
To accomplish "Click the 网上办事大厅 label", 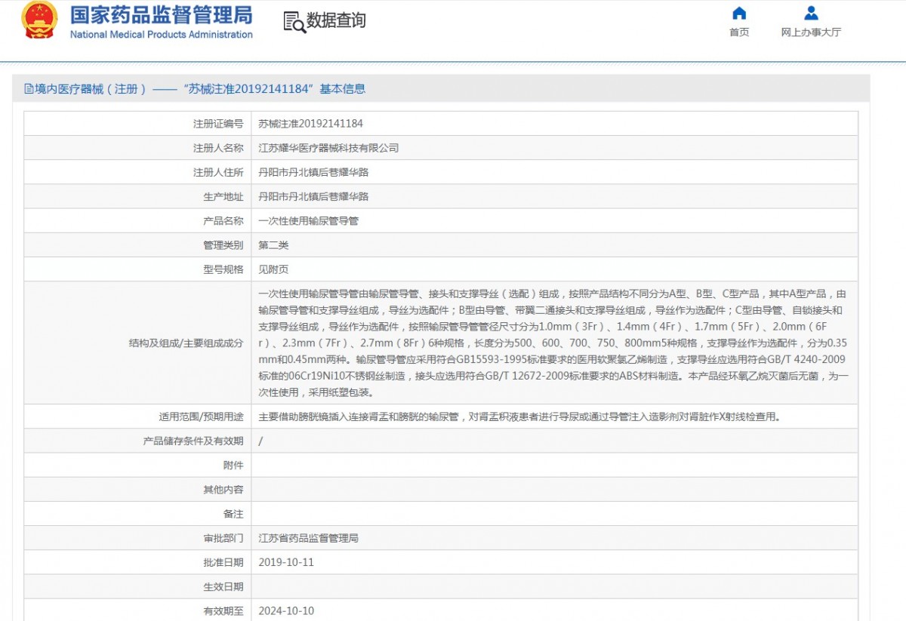I will tap(811, 32).
